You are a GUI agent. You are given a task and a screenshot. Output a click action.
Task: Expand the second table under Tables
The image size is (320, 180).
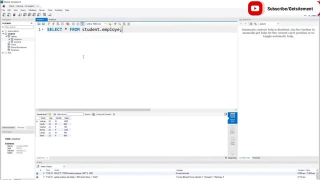[x=9, y=42]
